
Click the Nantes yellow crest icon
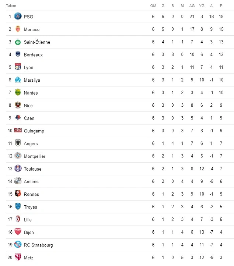click(18, 92)
